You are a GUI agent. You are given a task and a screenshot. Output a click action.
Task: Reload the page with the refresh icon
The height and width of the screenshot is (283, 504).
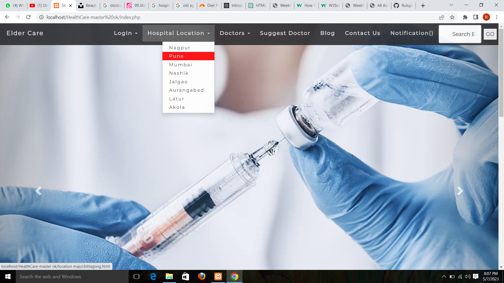pyautogui.click(x=28, y=17)
